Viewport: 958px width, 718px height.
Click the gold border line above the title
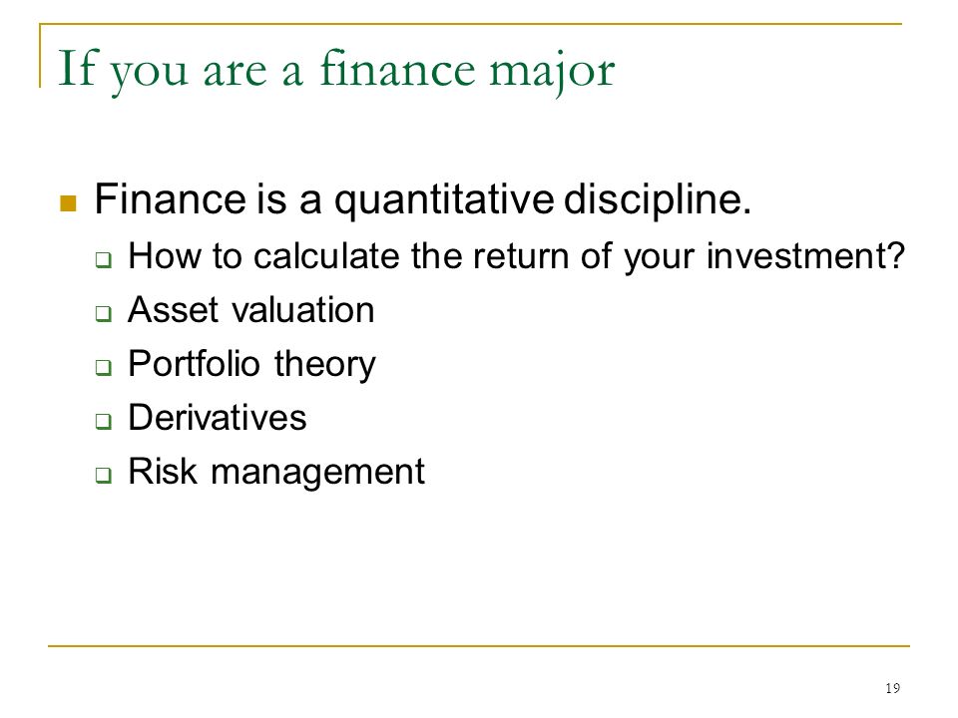pyautogui.click(x=470, y=24)
